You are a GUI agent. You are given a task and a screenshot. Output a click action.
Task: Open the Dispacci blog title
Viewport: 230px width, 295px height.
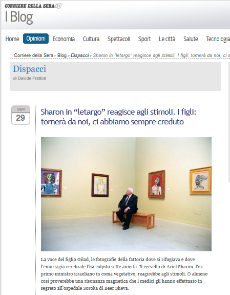pos(29,69)
